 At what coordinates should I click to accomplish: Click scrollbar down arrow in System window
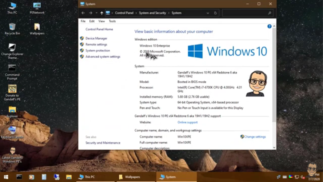[274, 148]
